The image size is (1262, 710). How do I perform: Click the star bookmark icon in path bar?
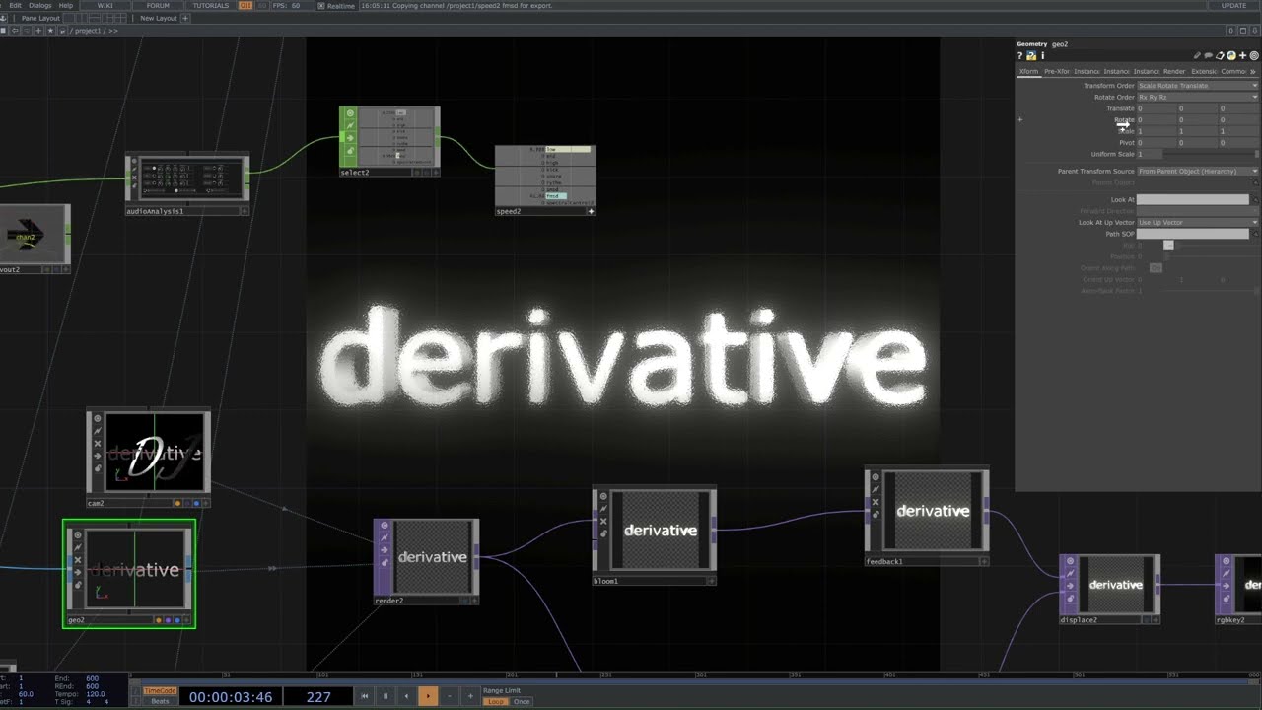[x=50, y=31]
